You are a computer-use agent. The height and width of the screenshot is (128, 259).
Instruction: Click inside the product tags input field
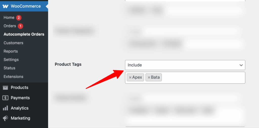pos(202,77)
